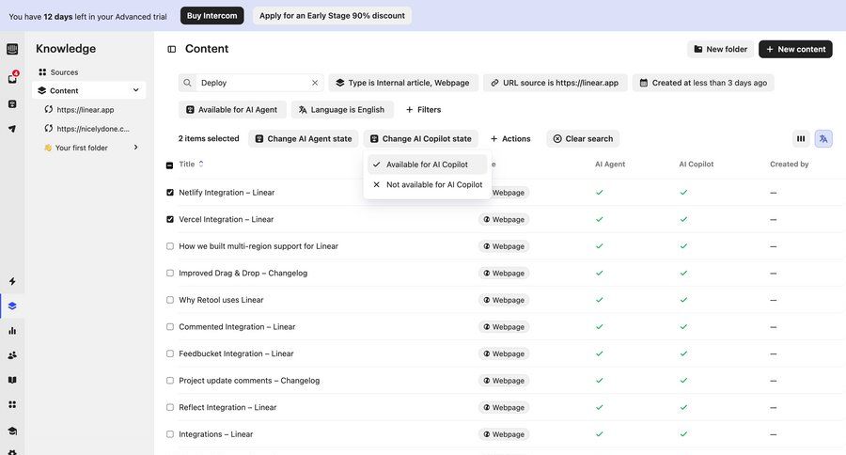Viewport: 846px width, 455px height.
Task: Click the Created by column header
Action: point(789,165)
